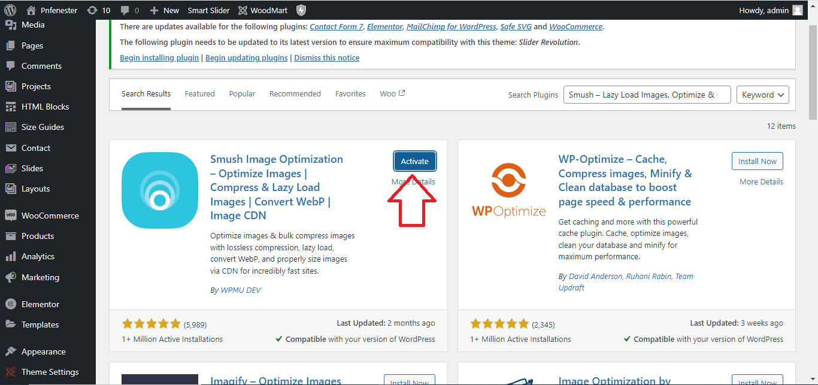Image resolution: width=818 pixels, height=385 pixels.
Task: Activate the Smush Image Optimization plugin
Action: click(414, 161)
